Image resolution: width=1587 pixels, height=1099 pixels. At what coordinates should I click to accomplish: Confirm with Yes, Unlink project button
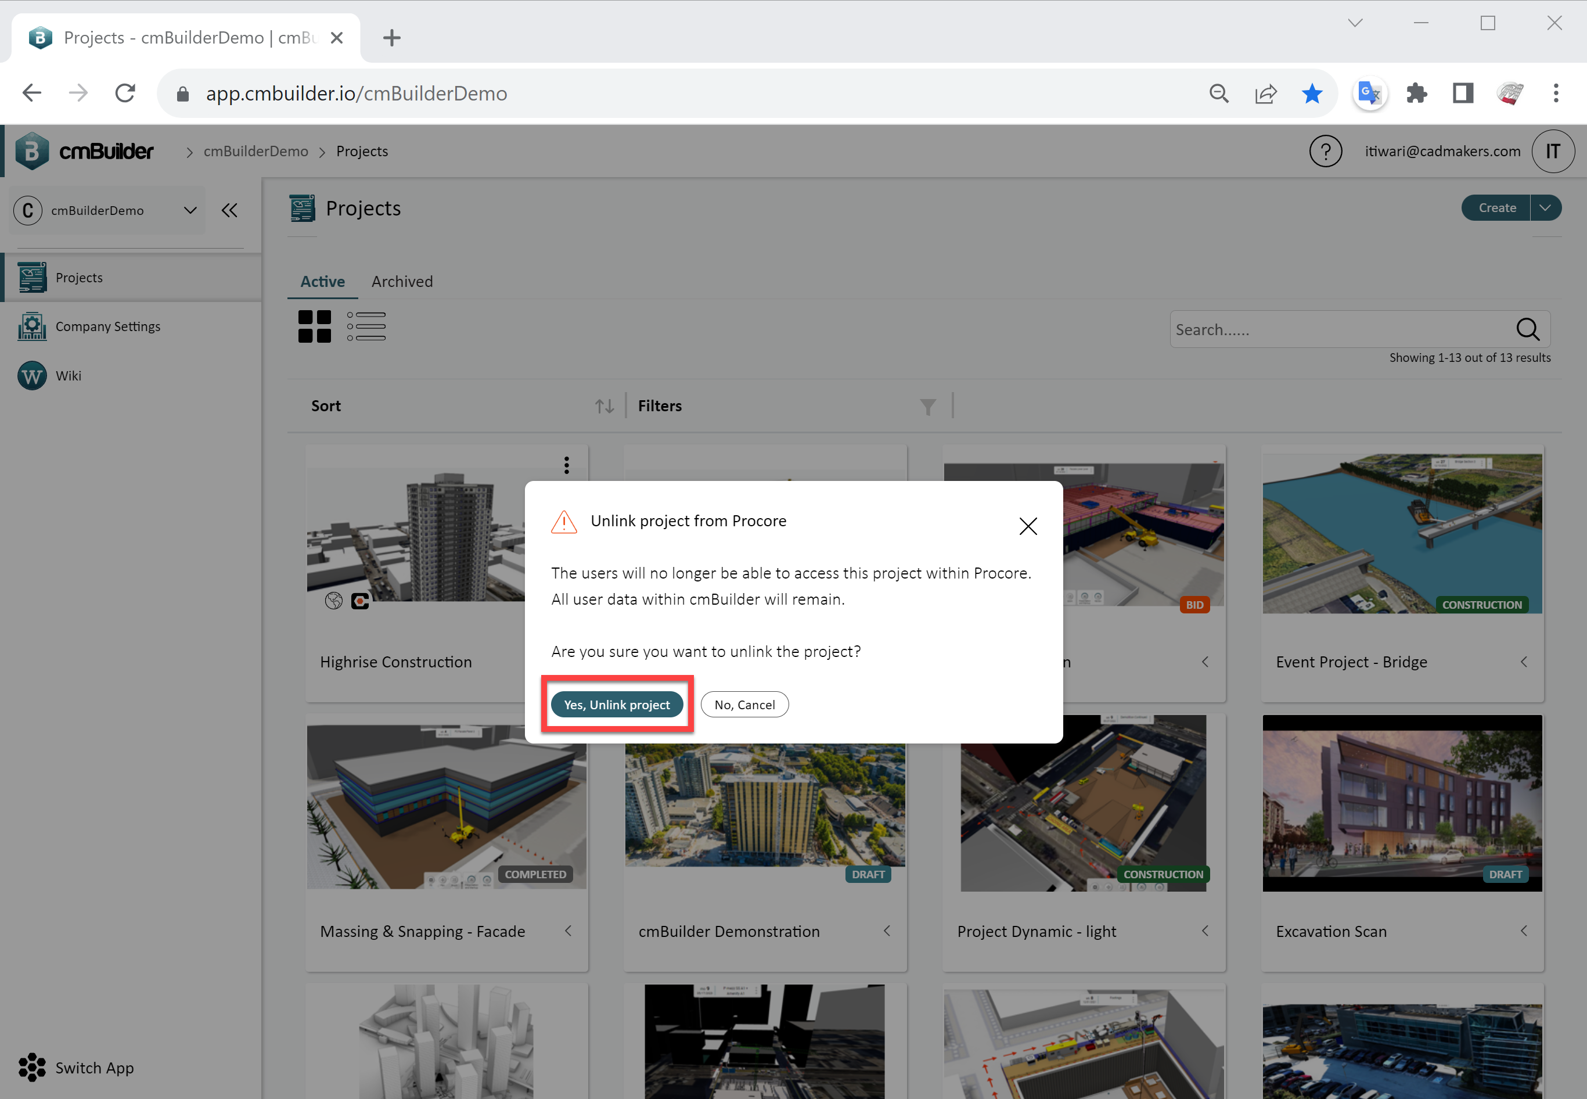617,705
